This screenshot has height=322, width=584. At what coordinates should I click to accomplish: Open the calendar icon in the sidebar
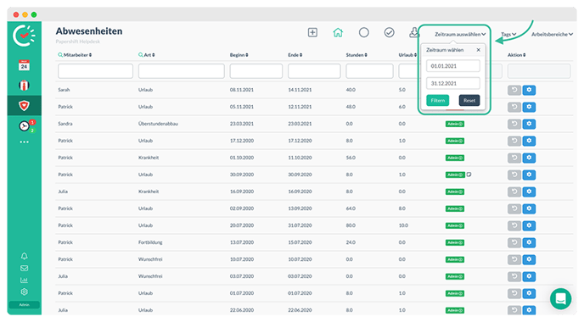tap(24, 65)
